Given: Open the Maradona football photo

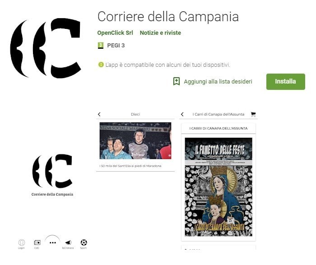Looking at the screenshot, I should [135, 141].
